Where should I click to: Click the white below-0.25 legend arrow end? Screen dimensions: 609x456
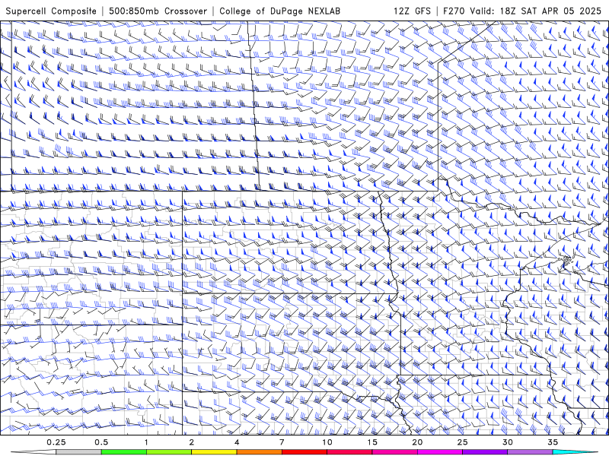pos(33,452)
